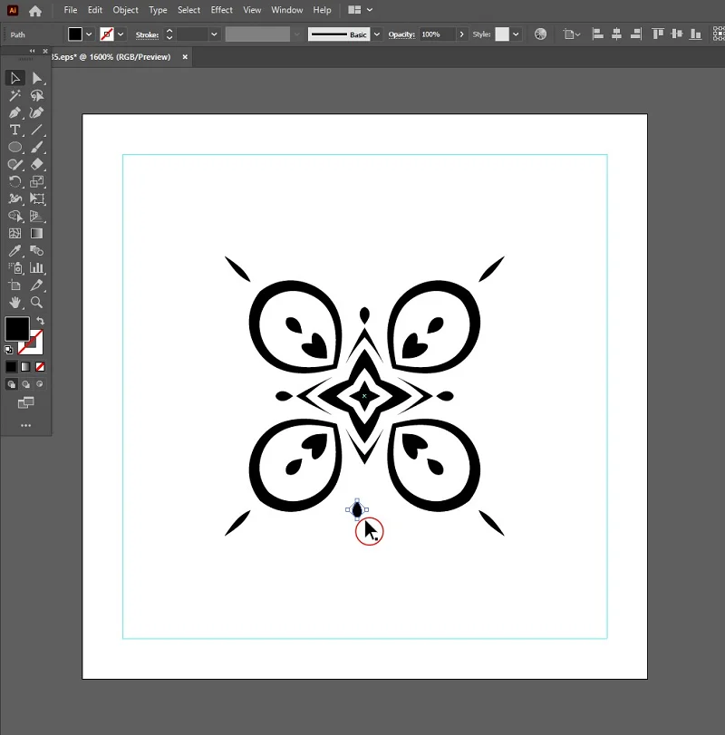
Task: Click Vertical Align Bottom in control bar
Action: pyautogui.click(x=696, y=34)
